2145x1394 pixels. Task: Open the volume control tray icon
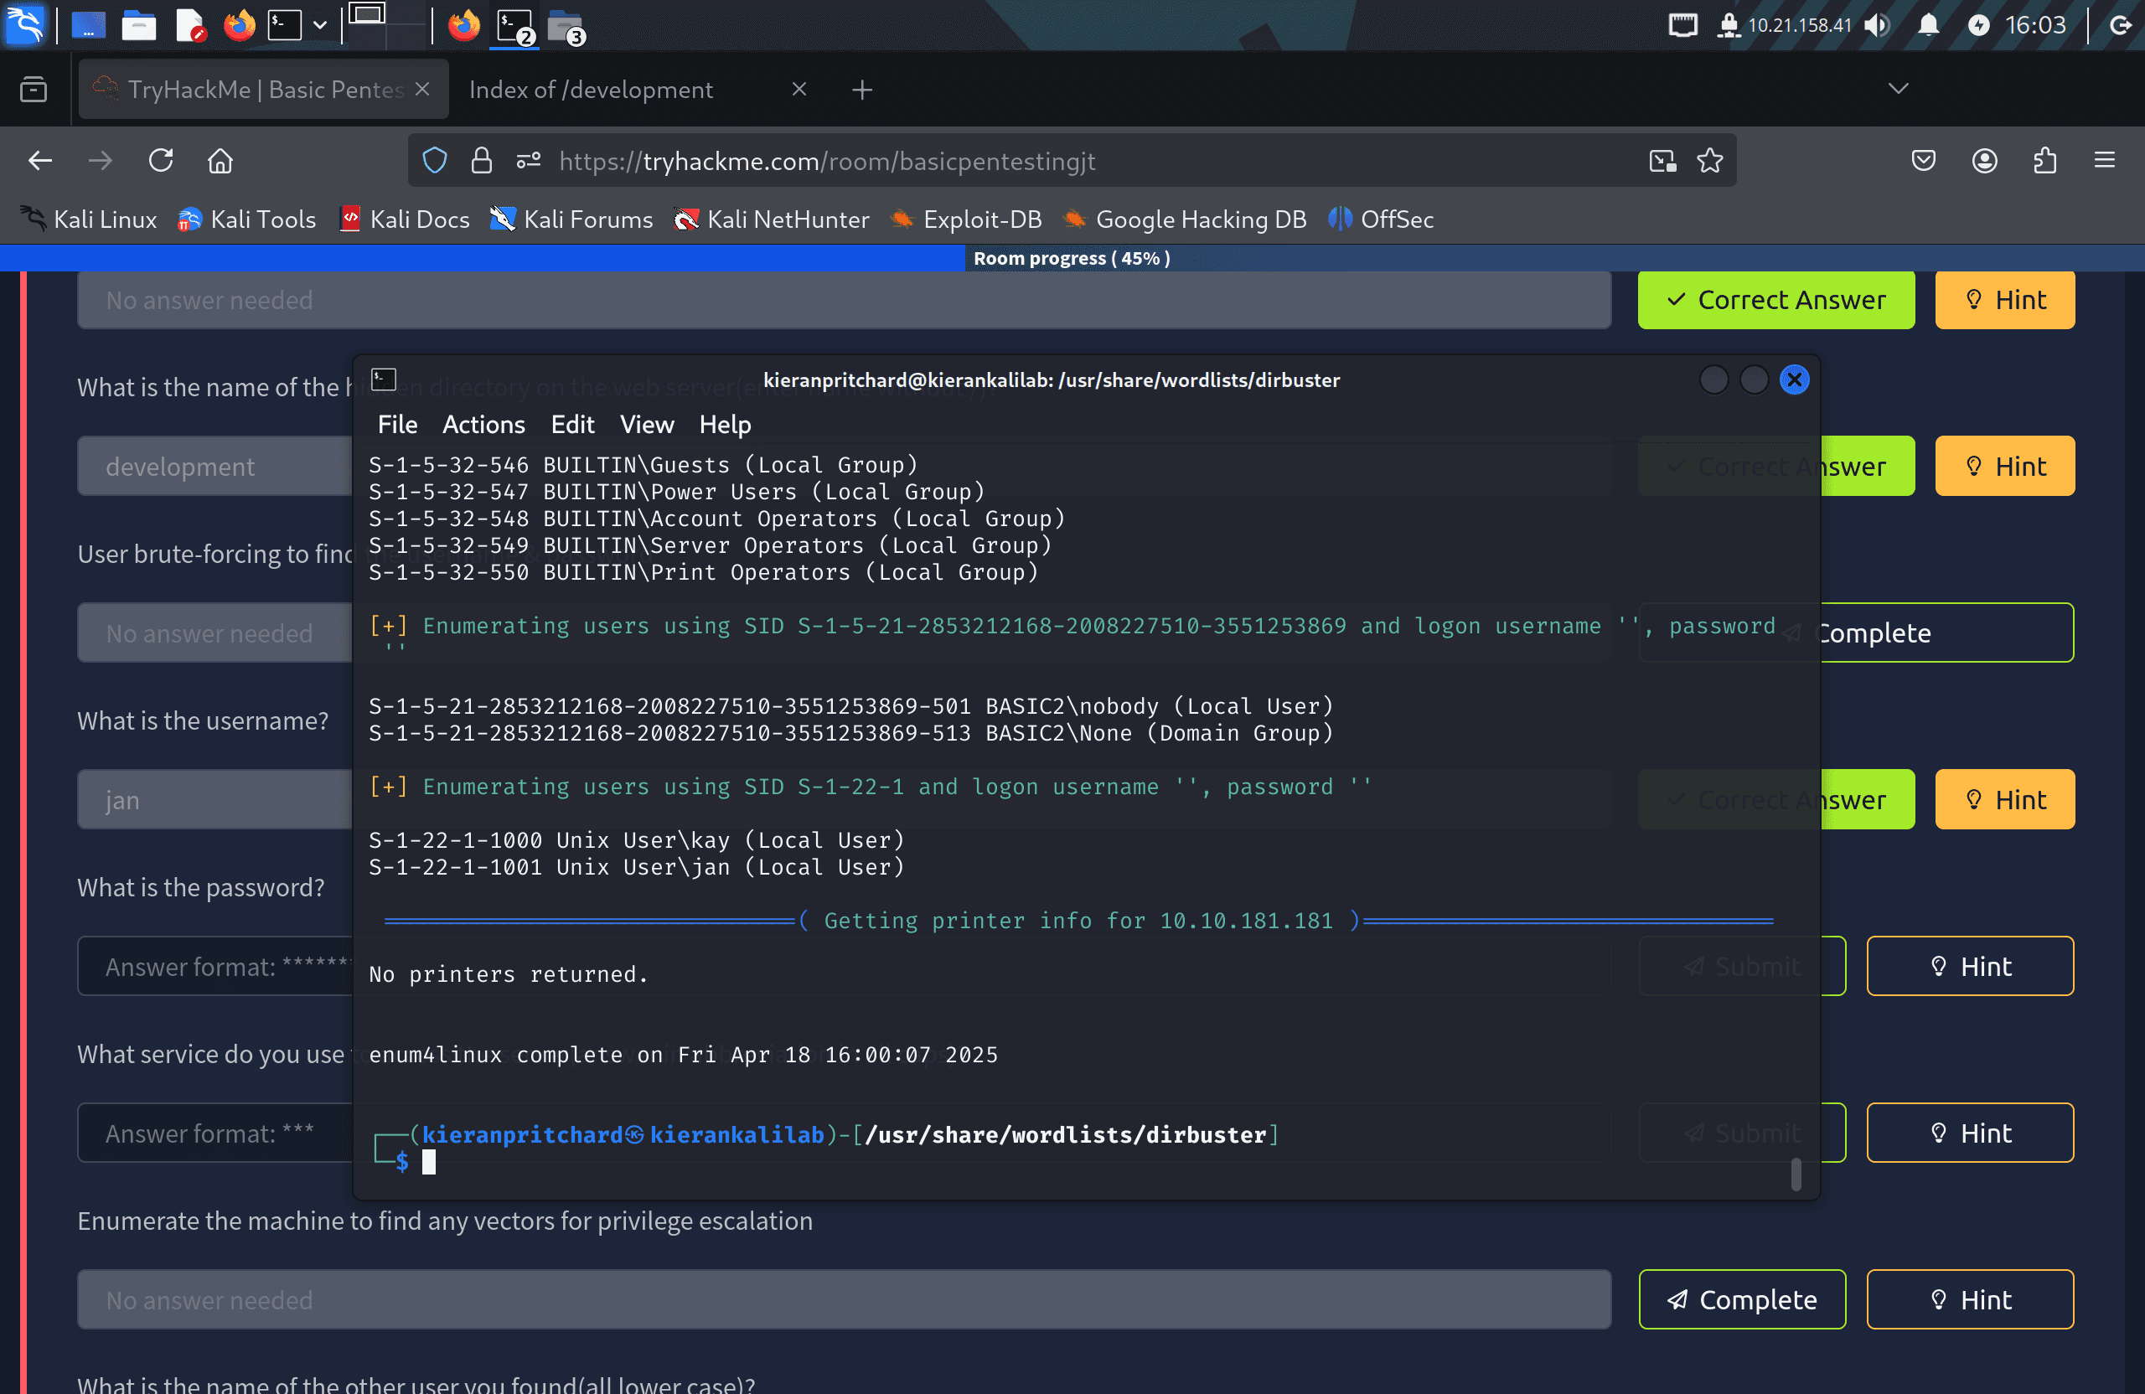tap(1878, 24)
